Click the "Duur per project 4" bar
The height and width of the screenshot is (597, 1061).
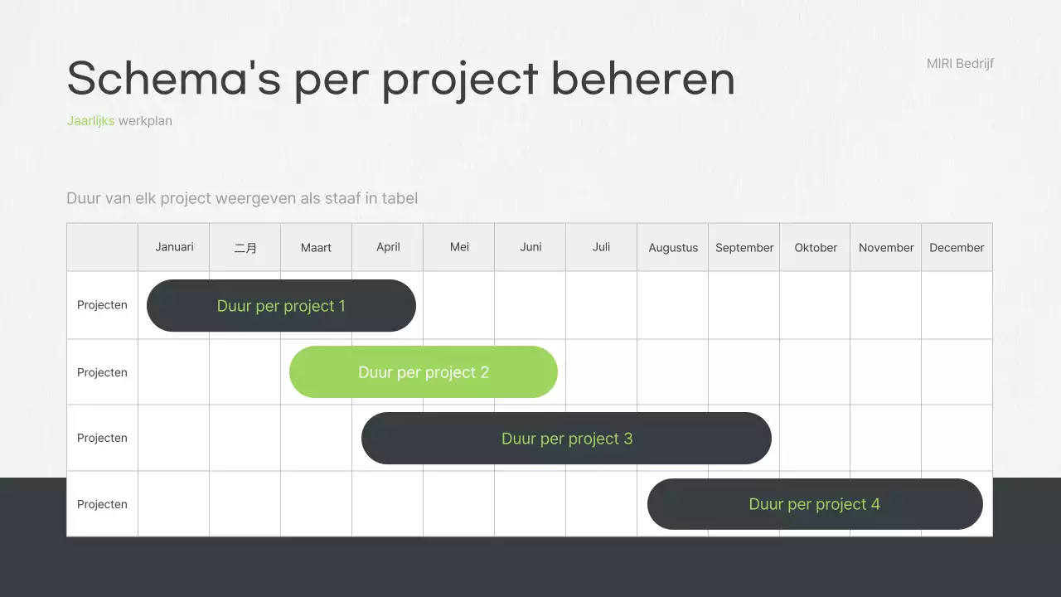pos(815,504)
